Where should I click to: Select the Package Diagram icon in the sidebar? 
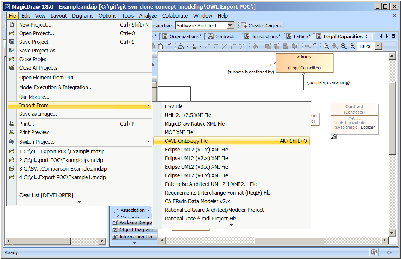115,222
